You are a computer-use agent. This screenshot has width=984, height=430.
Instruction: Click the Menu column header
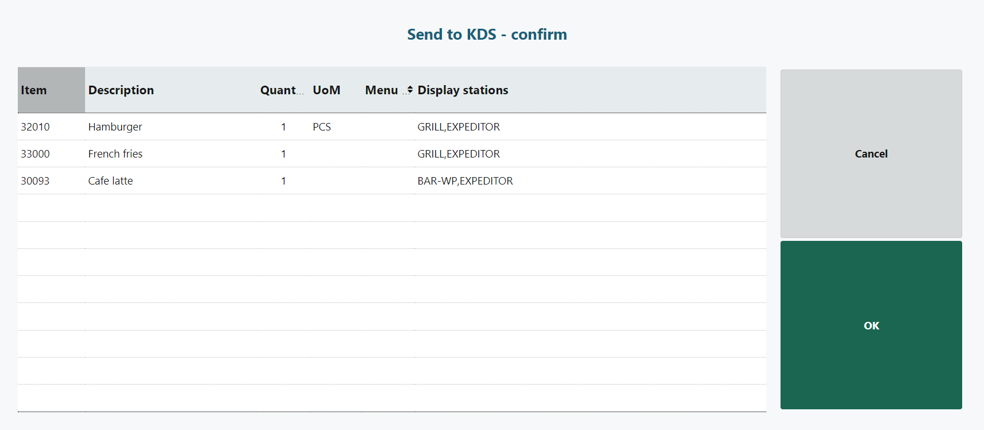(x=381, y=90)
